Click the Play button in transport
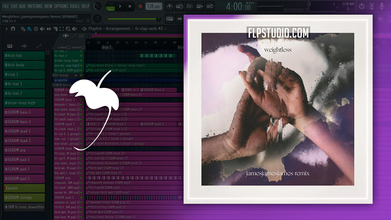The height and width of the screenshot is (220, 391). tap(120, 6)
